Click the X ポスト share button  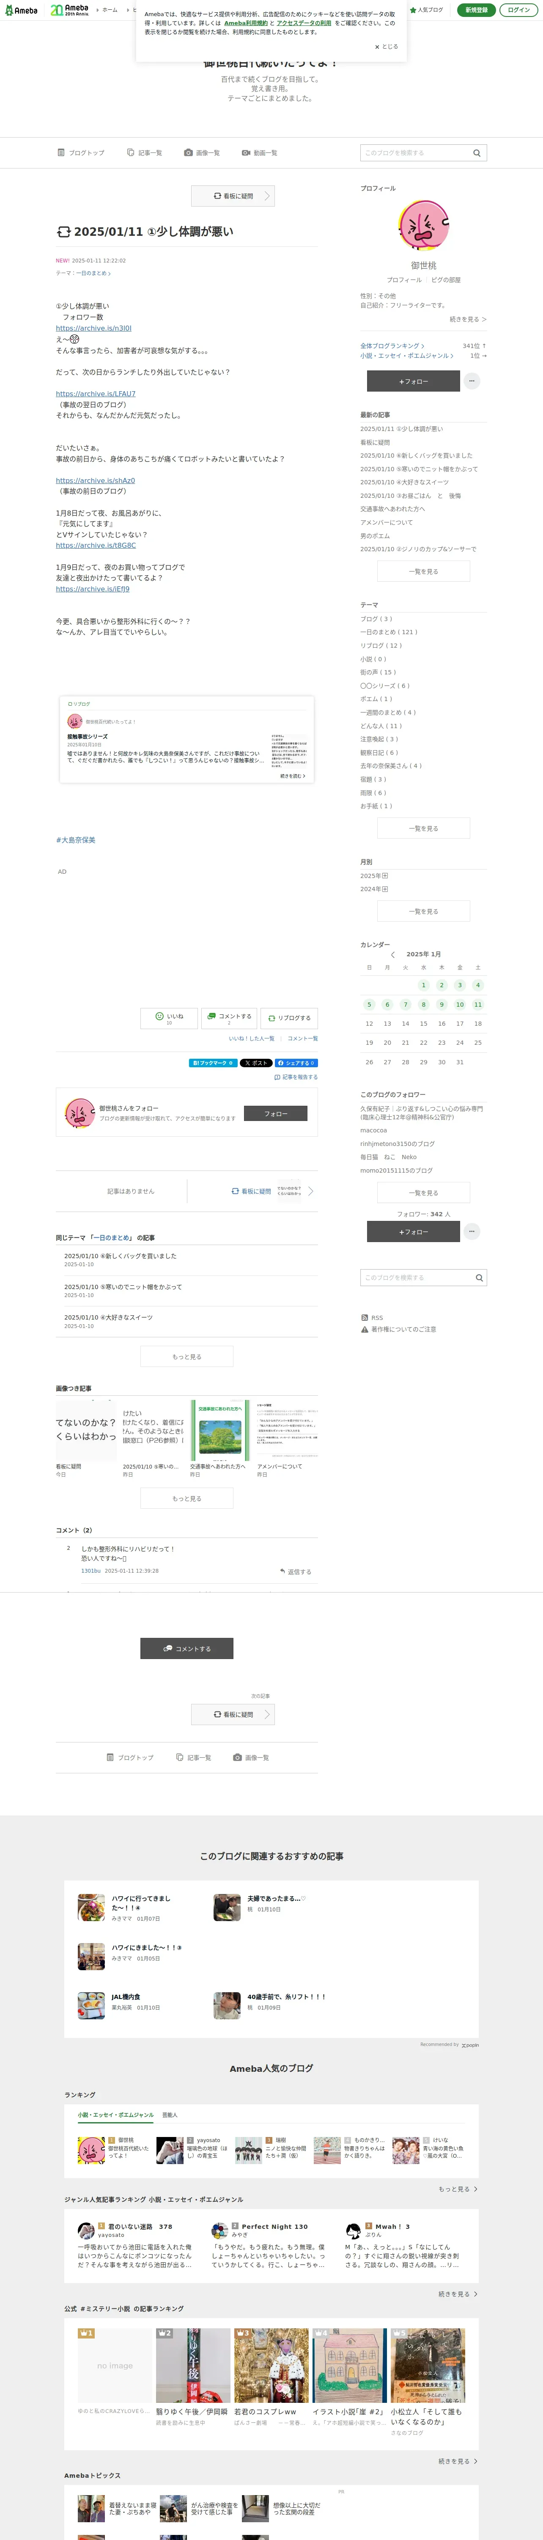pyautogui.click(x=256, y=1063)
